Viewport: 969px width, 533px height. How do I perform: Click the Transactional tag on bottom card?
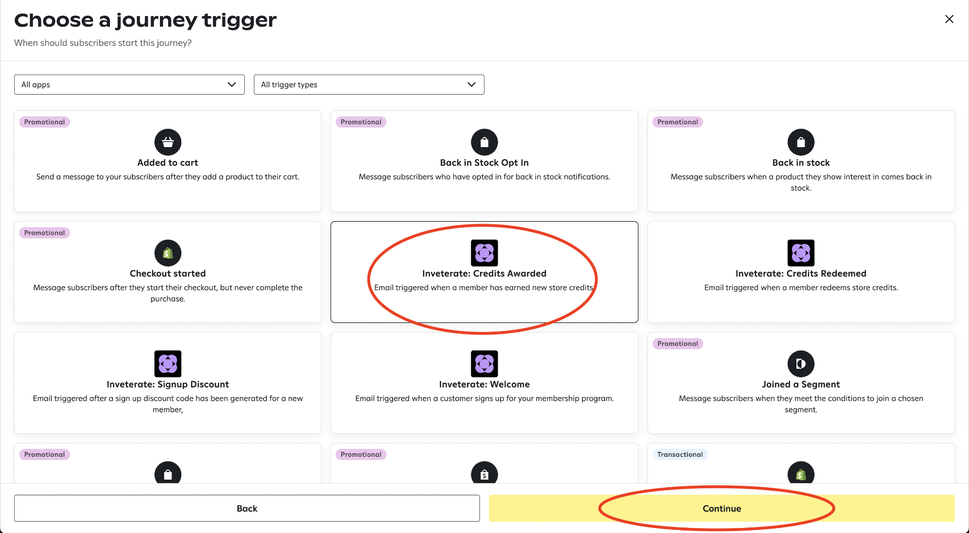(679, 454)
